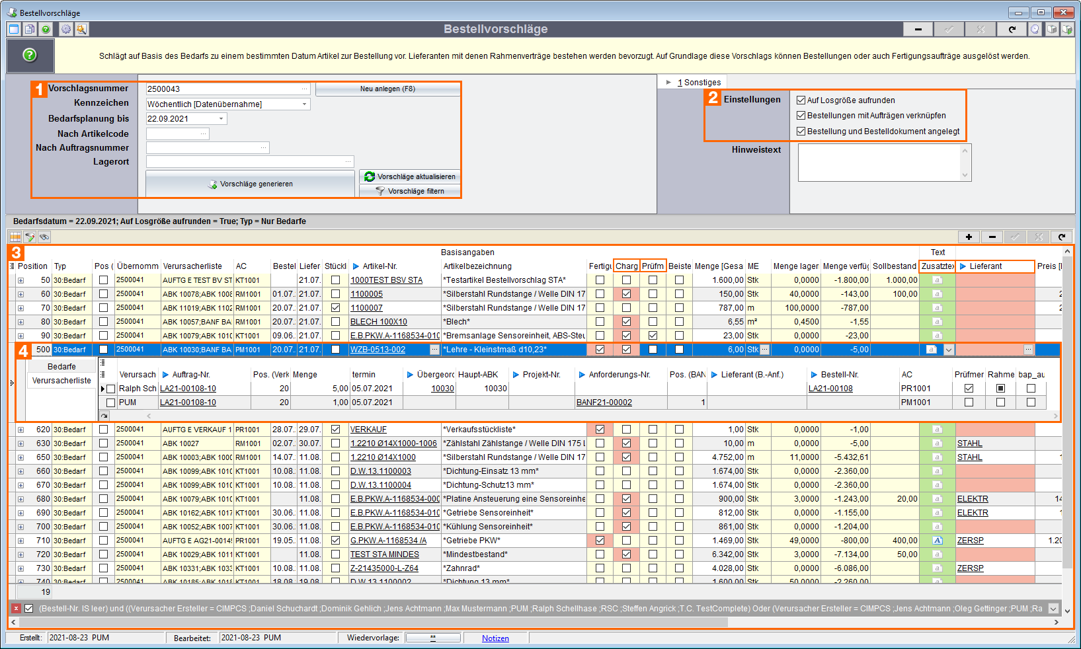
Task: Click the Position column header
Action: tap(32, 266)
